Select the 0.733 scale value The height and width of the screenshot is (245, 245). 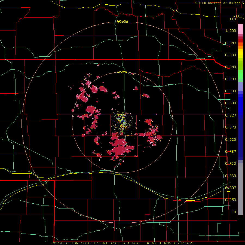pyautogui.click(x=231, y=91)
